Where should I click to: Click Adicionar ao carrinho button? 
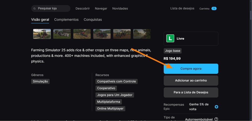[191, 80]
